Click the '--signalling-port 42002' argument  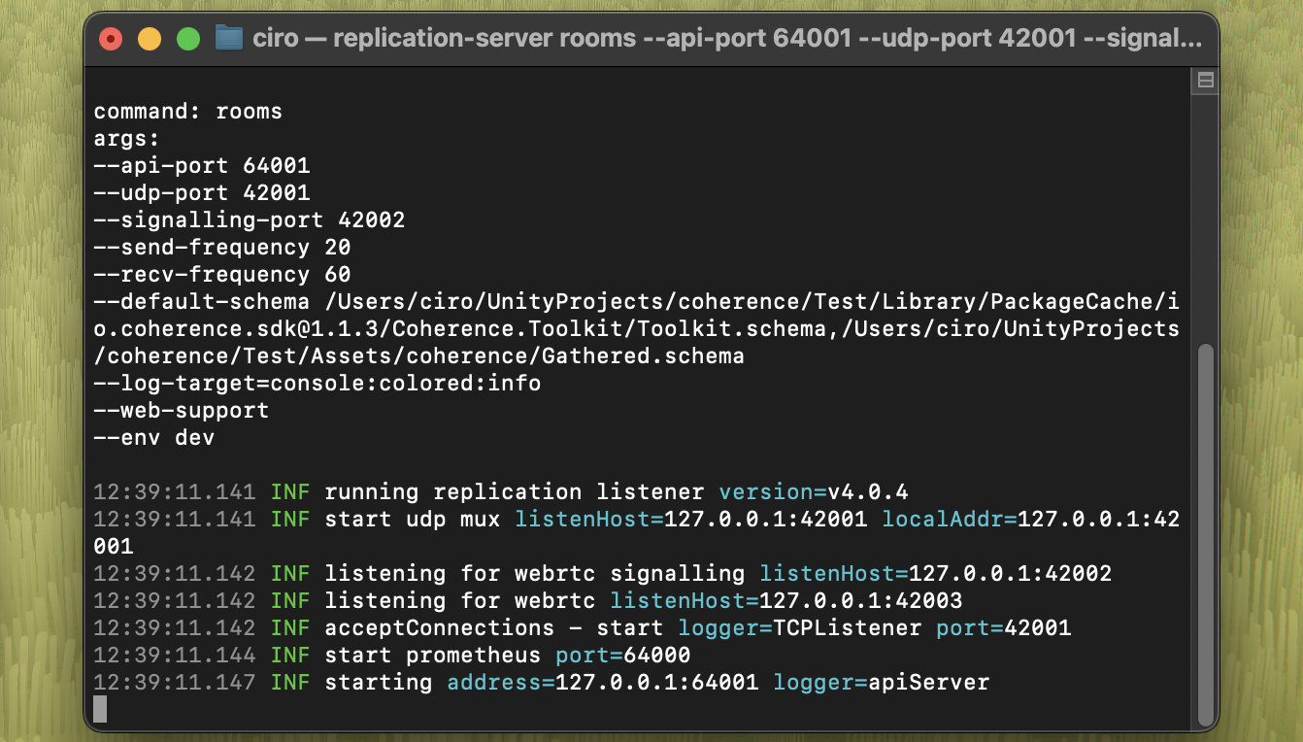pyautogui.click(x=249, y=220)
